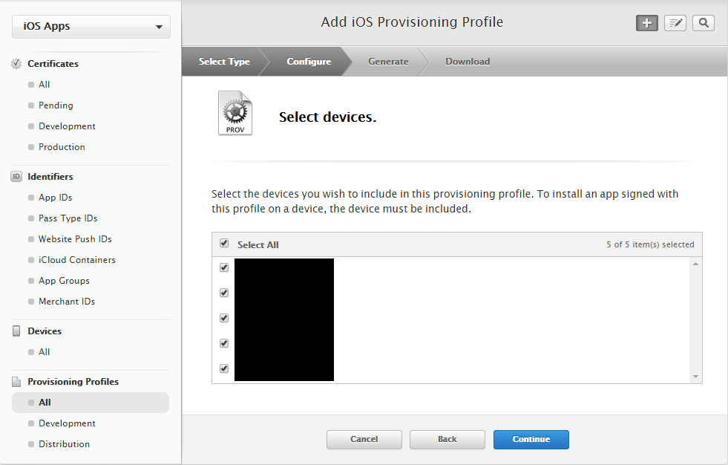Open Production certificates
The width and height of the screenshot is (728, 465).
(62, 147)
